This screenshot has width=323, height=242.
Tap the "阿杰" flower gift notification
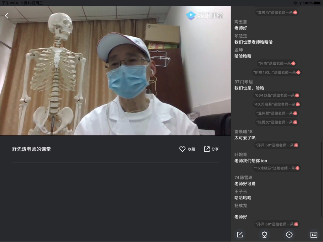pyautogui.click(x=276, y=63)
